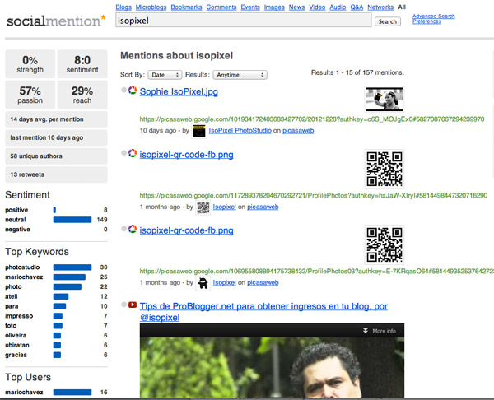This screenshot has width=494, height=400.
Task: Switch to the Blogs category
Action: pos(123,7)
